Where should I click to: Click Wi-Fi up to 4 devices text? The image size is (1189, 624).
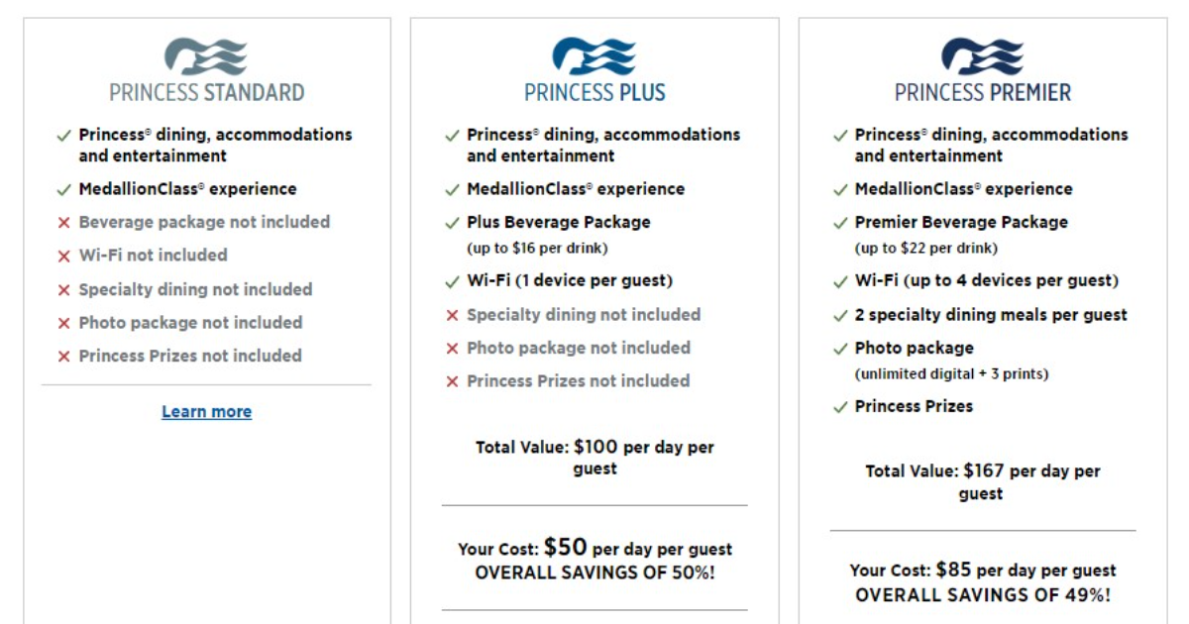[987, 280]
